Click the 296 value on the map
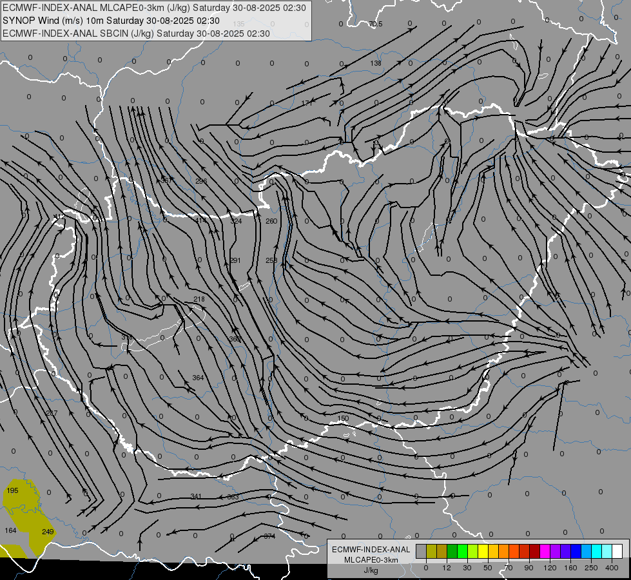Screen dimensions: 631x580 click(201, 181)
